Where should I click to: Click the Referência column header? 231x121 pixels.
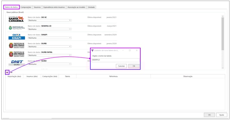pyautogui.click(x=113, y=77)
